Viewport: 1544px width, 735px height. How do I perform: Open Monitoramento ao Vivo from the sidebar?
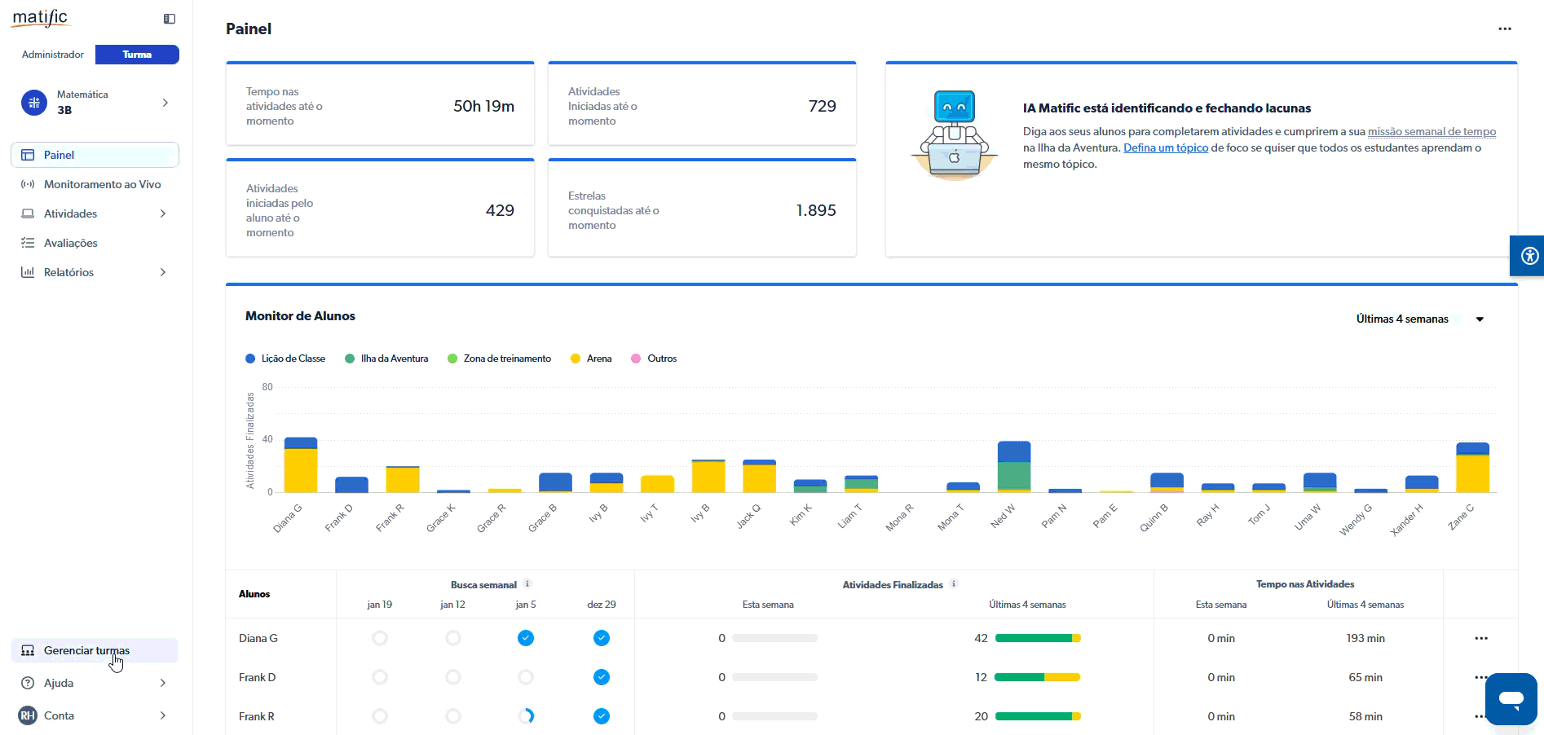[x=102, y=184]
